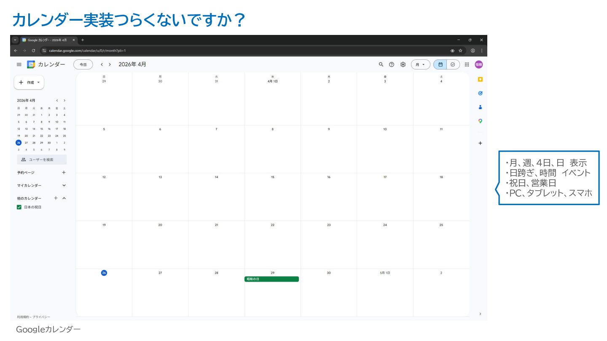This screenshot has width=607, height=341.
Task: Hide the side panel with bottom chevron
Action: coord(480,314)
